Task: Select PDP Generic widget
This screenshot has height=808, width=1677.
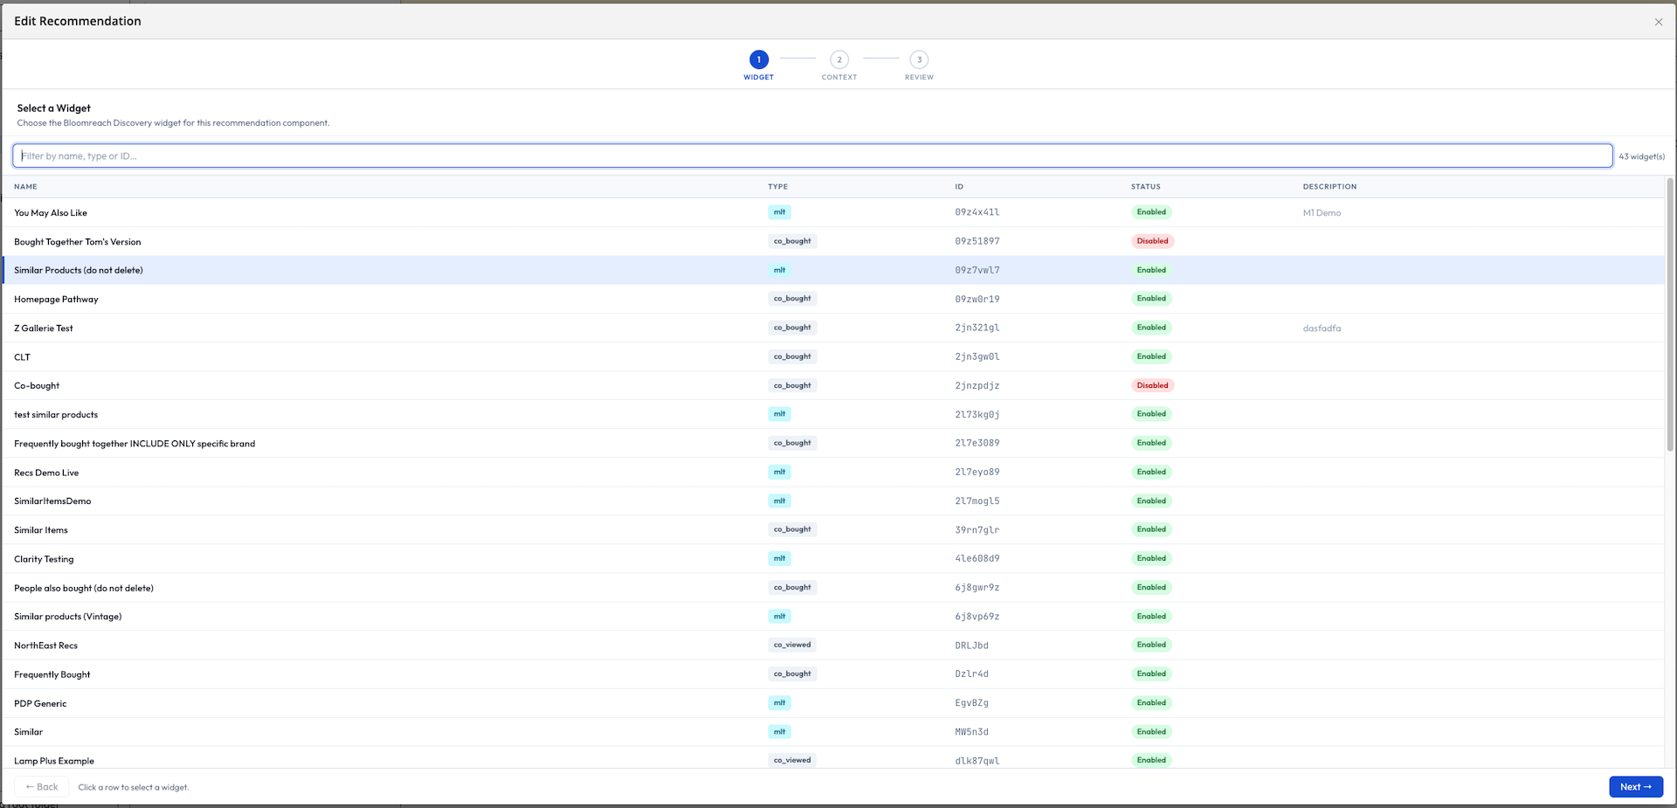Action: pyautogui.click(x=833, y=702)
